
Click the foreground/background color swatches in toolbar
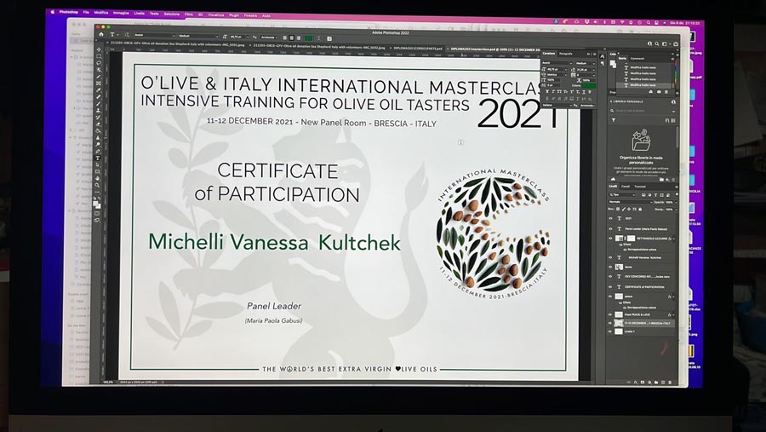coord(97,204)
